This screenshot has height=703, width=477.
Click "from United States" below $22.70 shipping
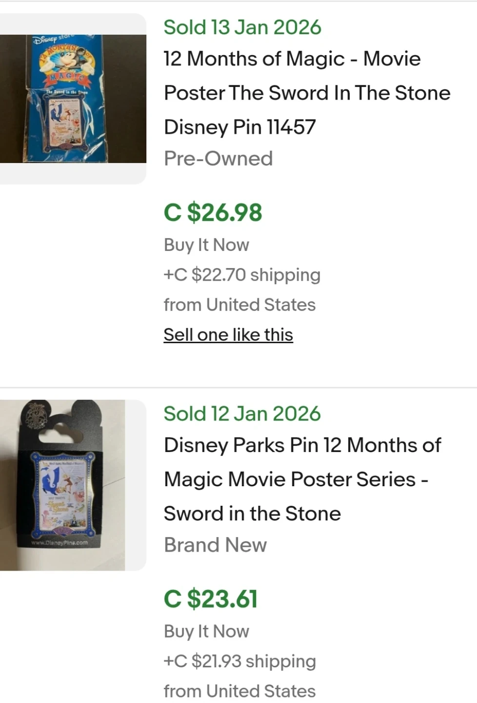click(239, 305)
